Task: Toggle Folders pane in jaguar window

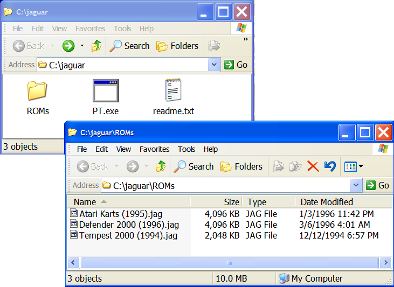Action: (177, 46)
